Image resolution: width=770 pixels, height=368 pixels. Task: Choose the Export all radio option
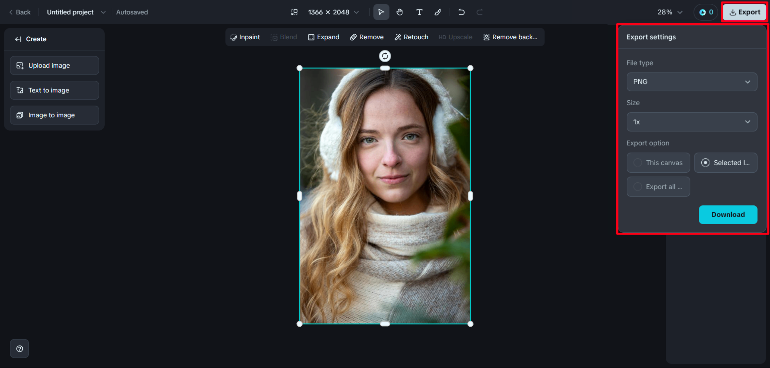pos(658,186)
